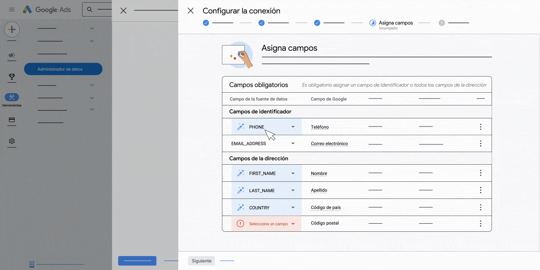Click the Campo de la fuente de datos header

point(258,99)
